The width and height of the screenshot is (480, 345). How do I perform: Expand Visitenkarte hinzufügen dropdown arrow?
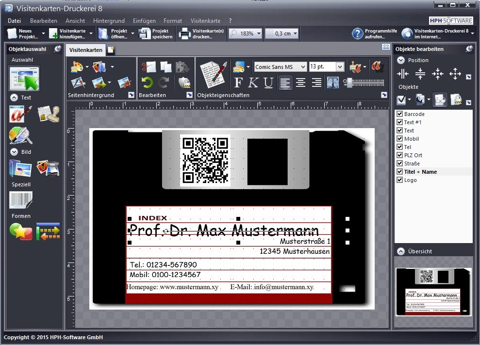pos(91,33)
